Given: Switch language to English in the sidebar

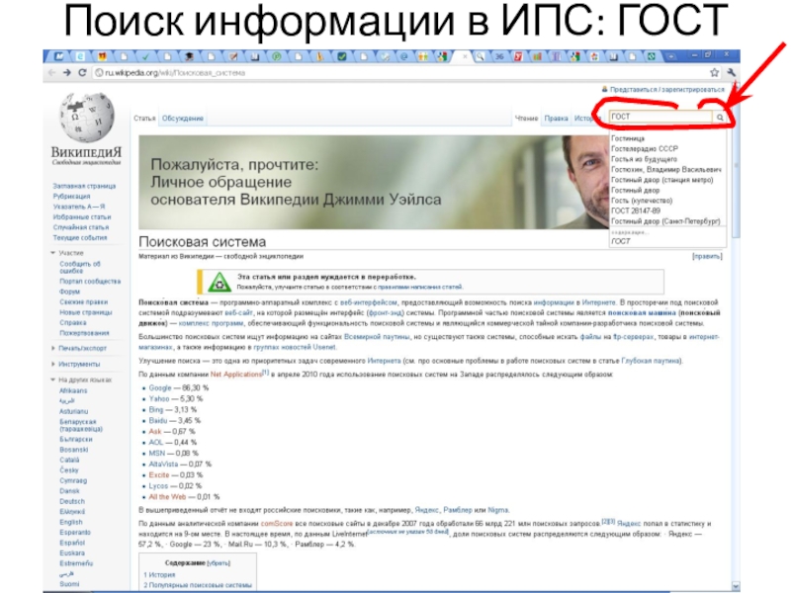Looking at the screenshot, I should [x=70, y=522].
